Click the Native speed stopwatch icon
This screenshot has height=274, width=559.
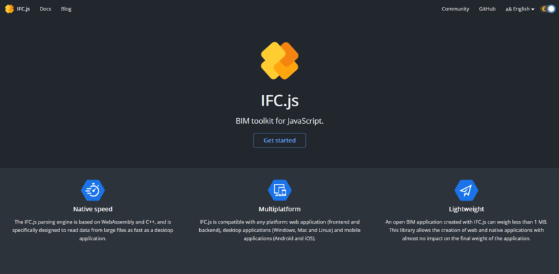93,190
